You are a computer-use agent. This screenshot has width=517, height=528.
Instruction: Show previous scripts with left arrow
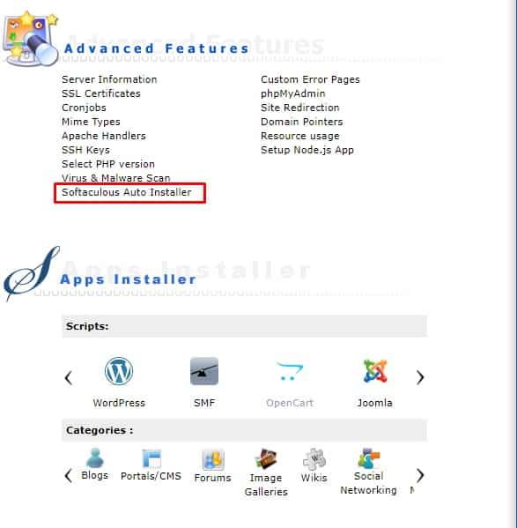pos(69,378)
